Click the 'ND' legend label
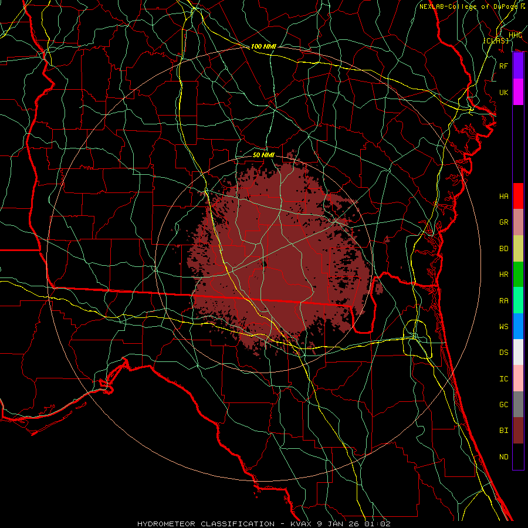 coord(504,457)
